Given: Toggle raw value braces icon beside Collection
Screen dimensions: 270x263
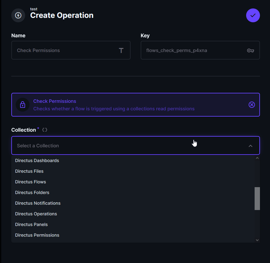Looking at the screenshot, I should click(45, 130).
